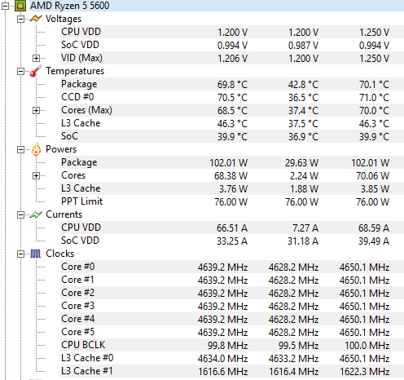
Task: Expand the VID (Max) entry
Action: pyautogui.click(x=36, y=58)
